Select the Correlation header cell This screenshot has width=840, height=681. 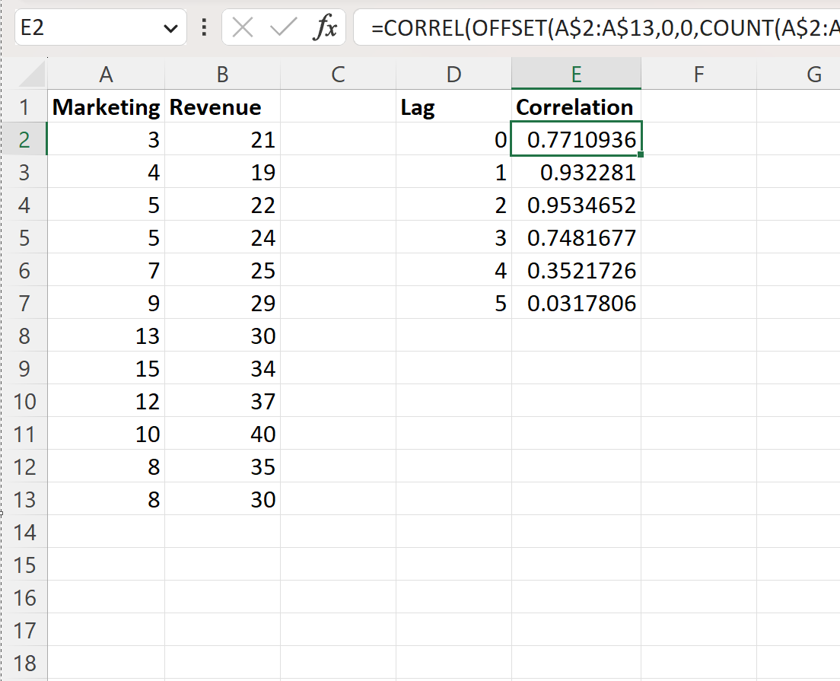(576, 107)
